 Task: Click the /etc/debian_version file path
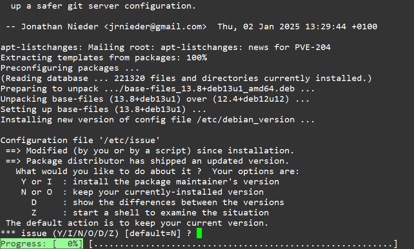(x=246, y=119)
